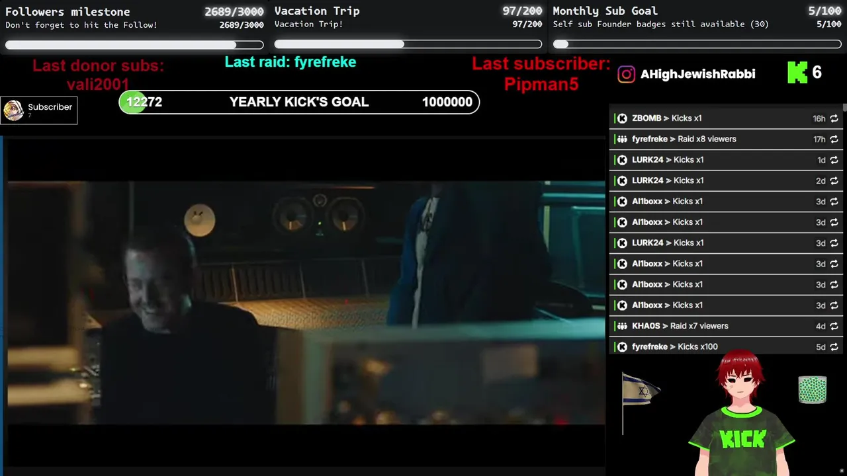Click the 12272 yearly kicks count
Image resolution: width=847 pixels, height=476 pixels.
pos(144,102)
